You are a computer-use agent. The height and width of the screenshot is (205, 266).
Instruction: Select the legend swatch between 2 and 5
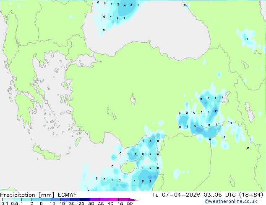(36, 200)
